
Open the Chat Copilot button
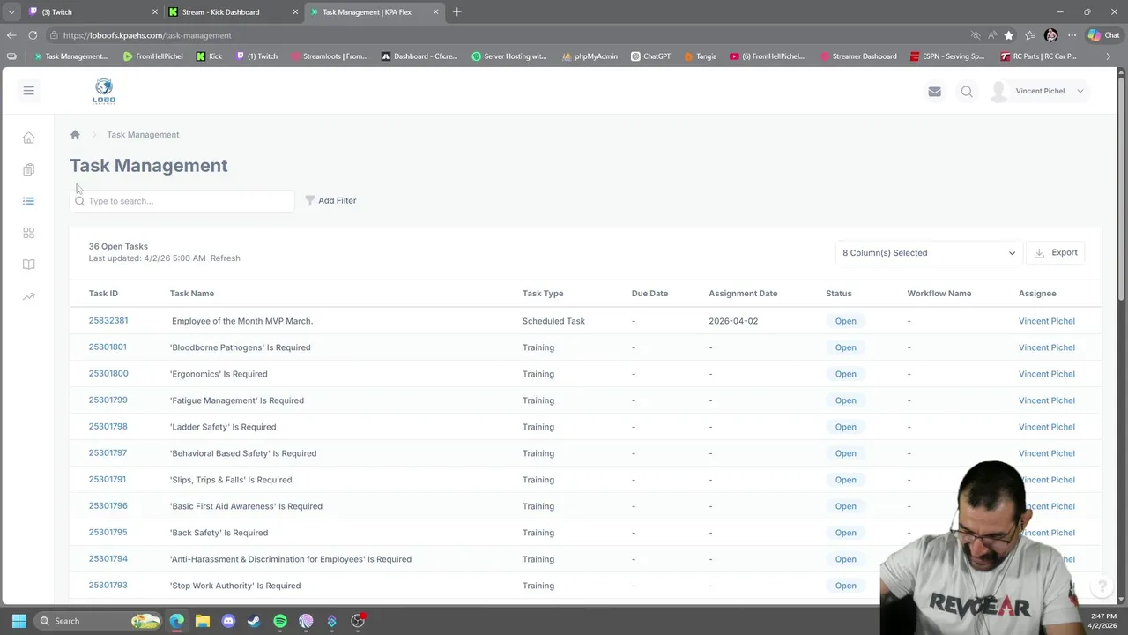coord(1103,35)
